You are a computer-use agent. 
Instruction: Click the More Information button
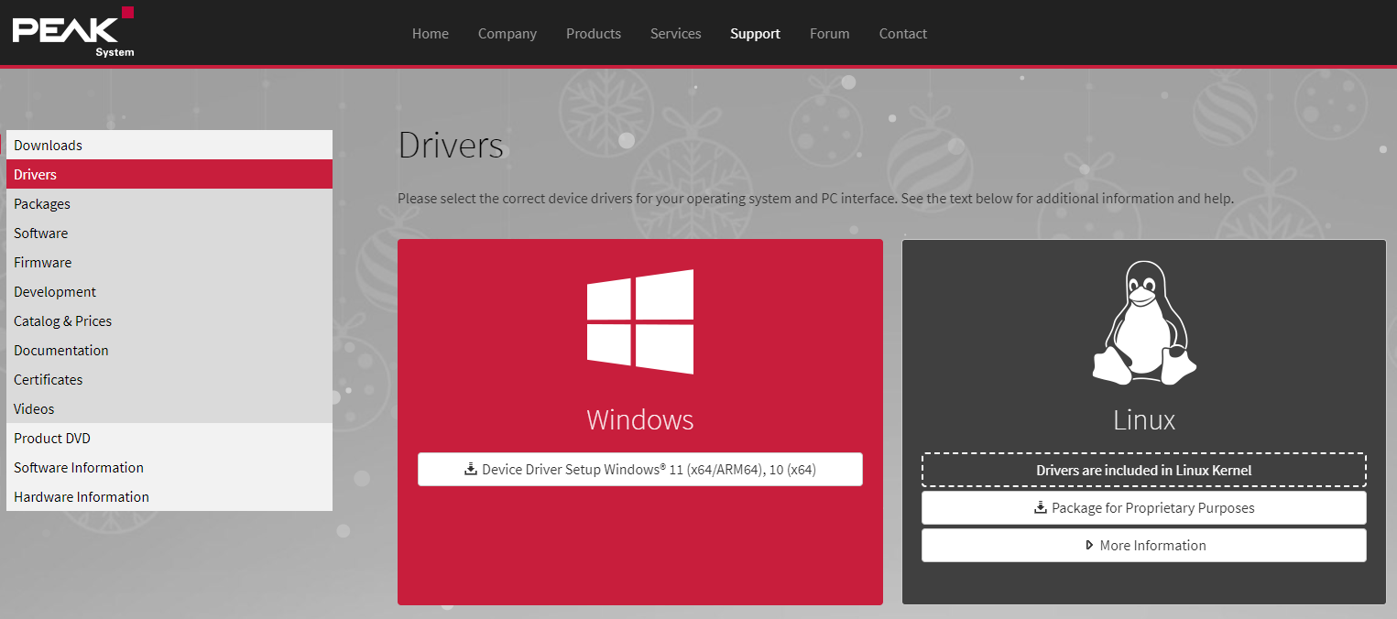[x=1144, y=545]
